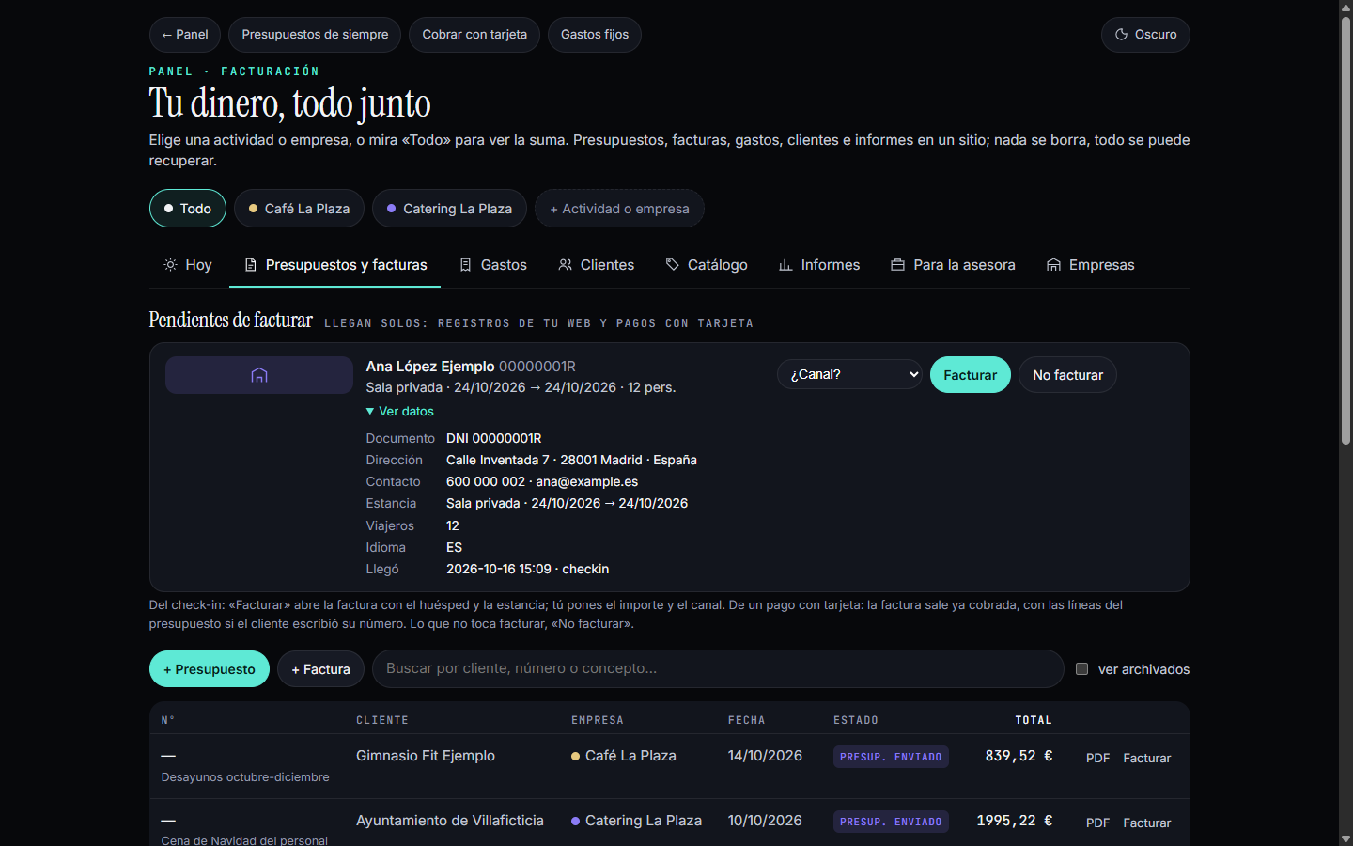Click the house icon on Ana López card
Screen dimensions: 1353x846
click(259, 375)
